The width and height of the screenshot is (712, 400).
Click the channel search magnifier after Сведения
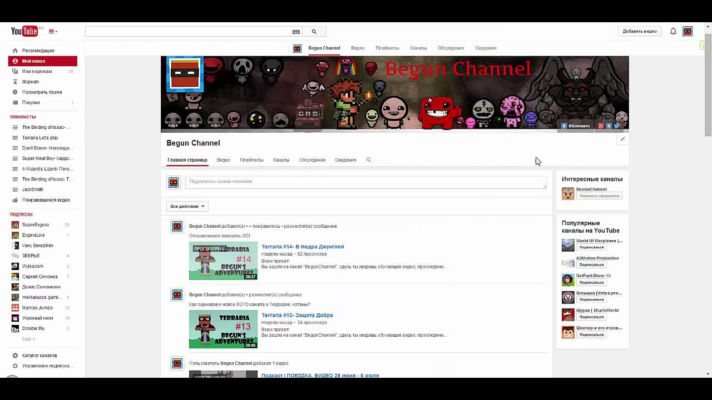pos(368,160)
